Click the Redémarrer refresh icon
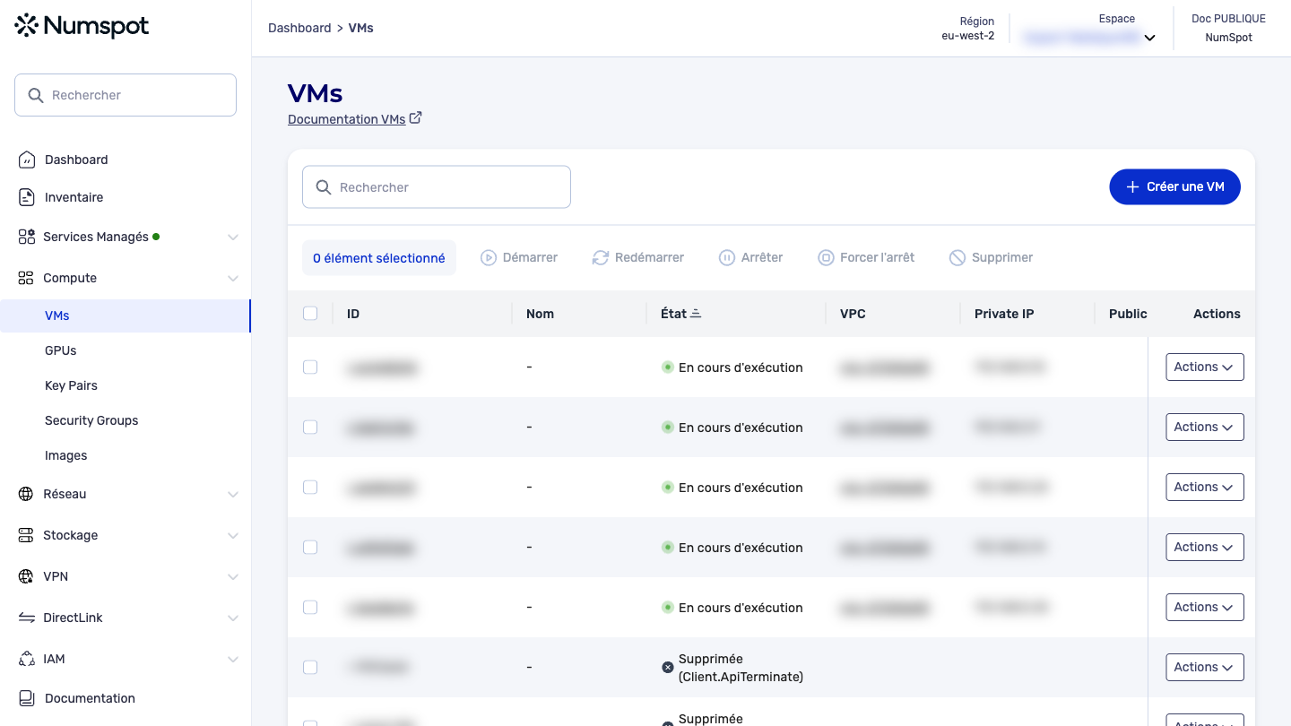The width and height of the screenshot is (1291, 726). pos(601,258)
